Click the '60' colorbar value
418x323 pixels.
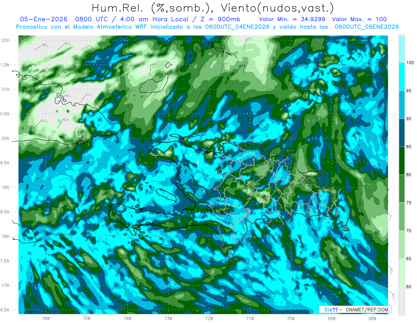409,286
